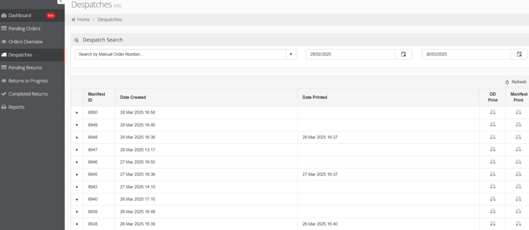Click DD Print icon for manifest 8947
This screenshot has width=529, height=230.
[492, 149]
